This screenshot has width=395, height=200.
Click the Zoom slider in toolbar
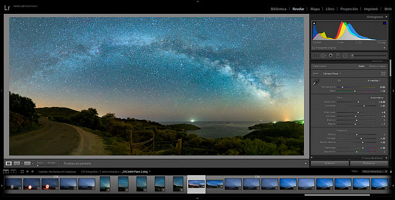pos(47,166)
